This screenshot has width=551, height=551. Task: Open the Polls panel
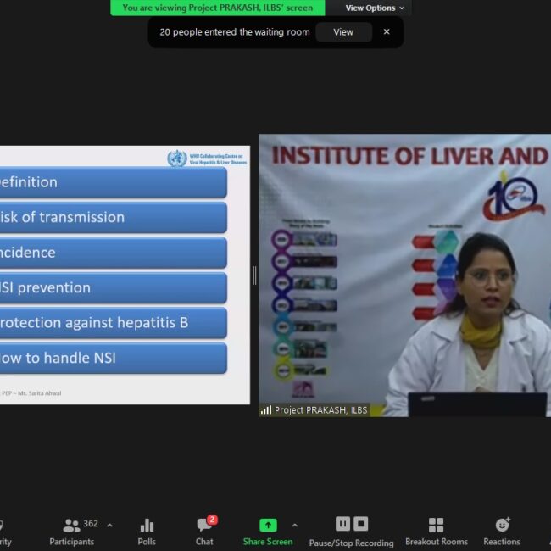click(x=147, y=531)
